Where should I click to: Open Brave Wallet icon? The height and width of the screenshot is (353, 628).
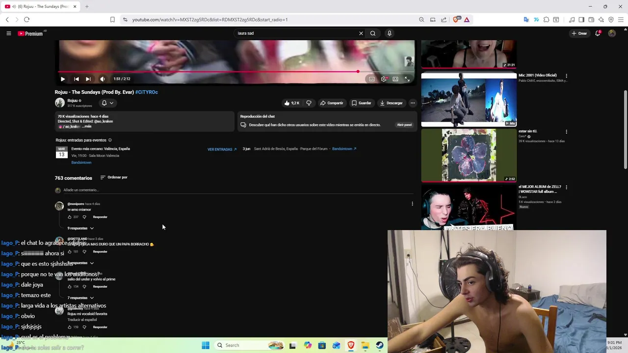coord(591,20)
